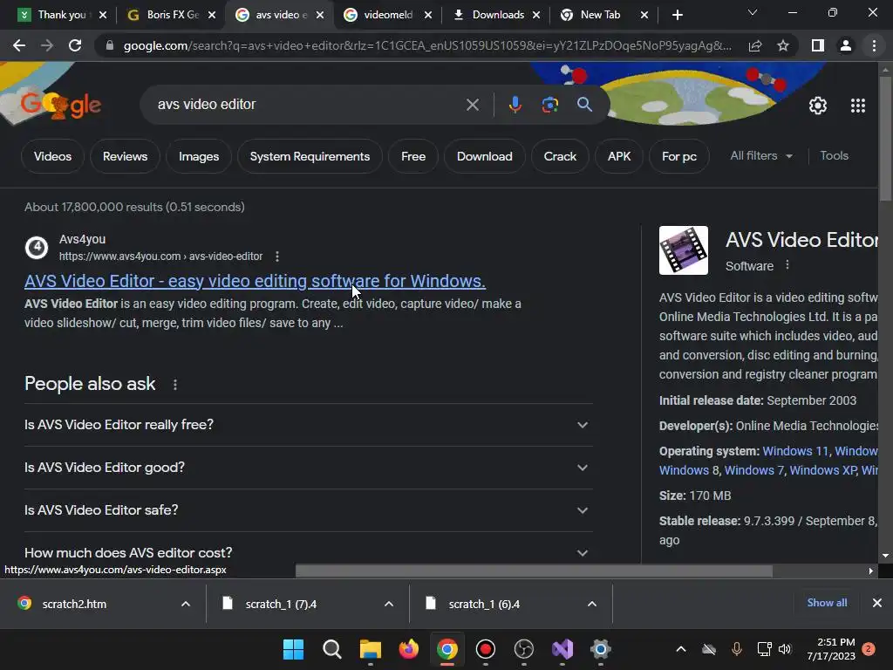Open more options beside Software label

787,265
